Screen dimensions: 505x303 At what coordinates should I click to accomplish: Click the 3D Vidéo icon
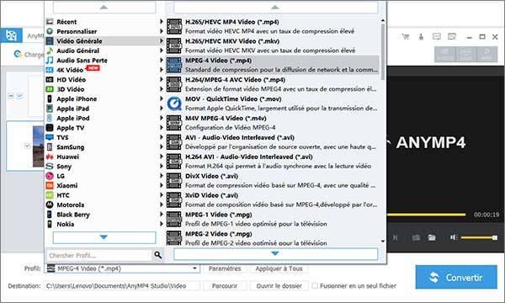(50, 89)
